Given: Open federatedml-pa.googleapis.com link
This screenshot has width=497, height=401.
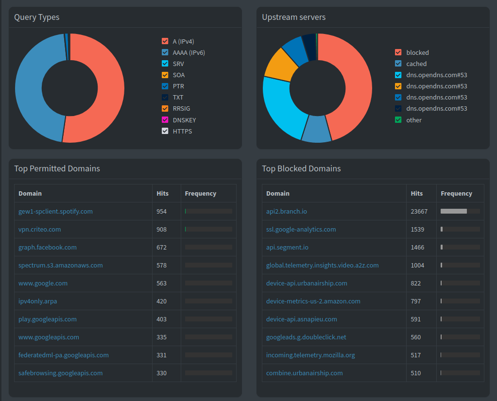Looking at the screenshot, I should coord(63,355).
